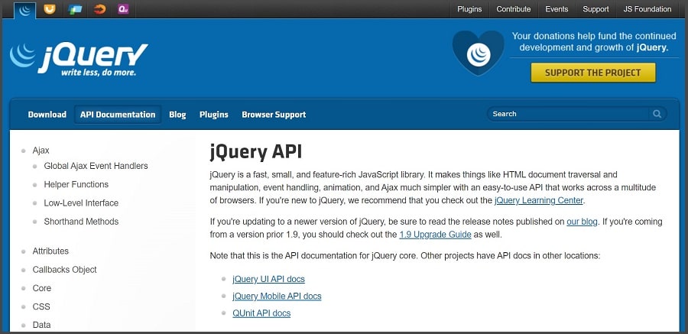The image size is (688, 334).
Task: Open the jQuery project icon tab
Action: [x=25, y=10]
